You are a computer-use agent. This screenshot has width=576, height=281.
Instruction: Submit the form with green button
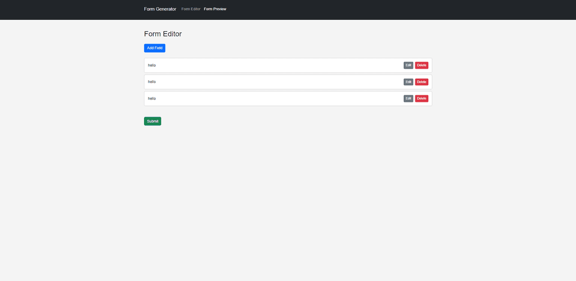153,121
